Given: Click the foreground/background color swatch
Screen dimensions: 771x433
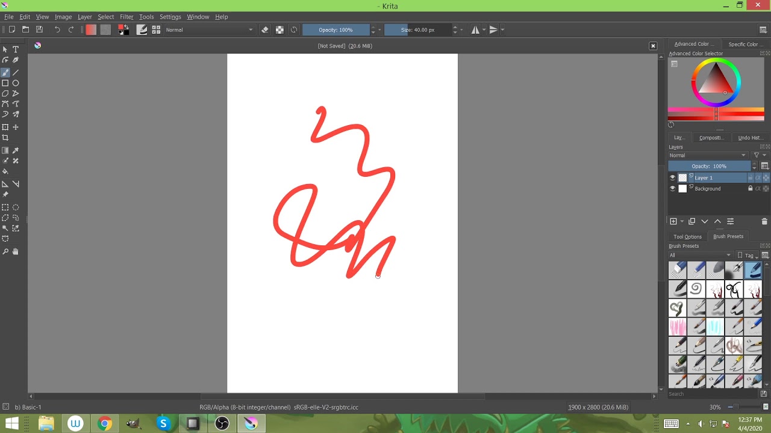Looking at the screenshot, I should [x=123, y=29].
